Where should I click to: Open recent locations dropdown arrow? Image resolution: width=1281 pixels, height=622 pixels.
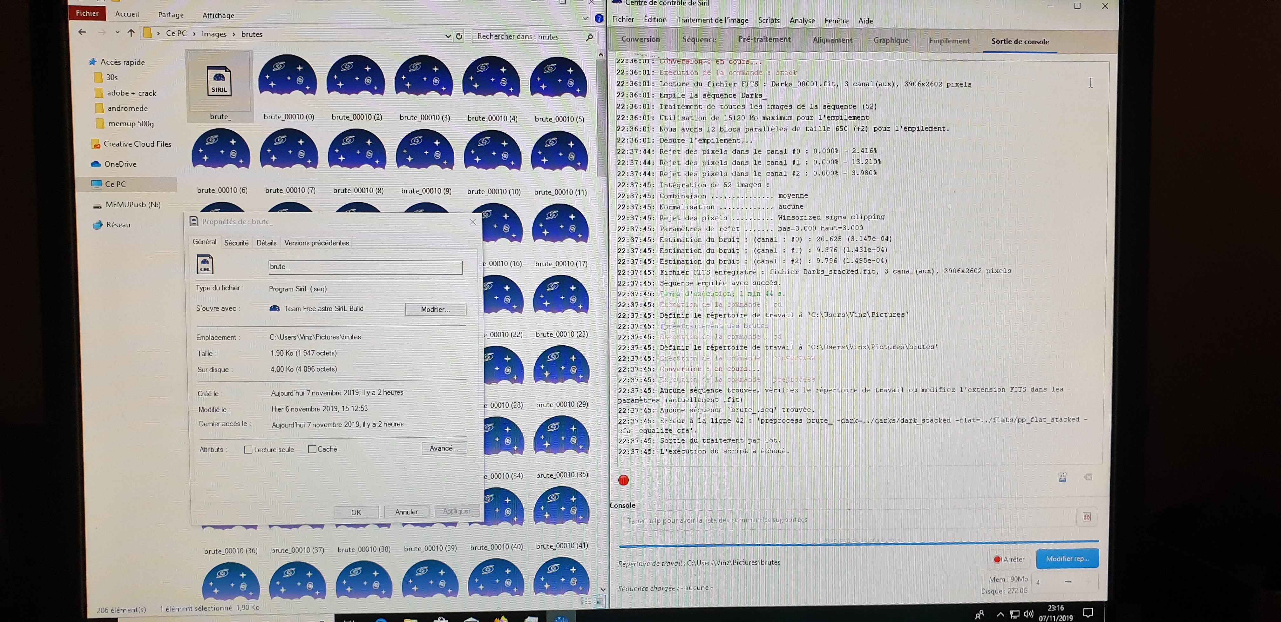[117, 33]
